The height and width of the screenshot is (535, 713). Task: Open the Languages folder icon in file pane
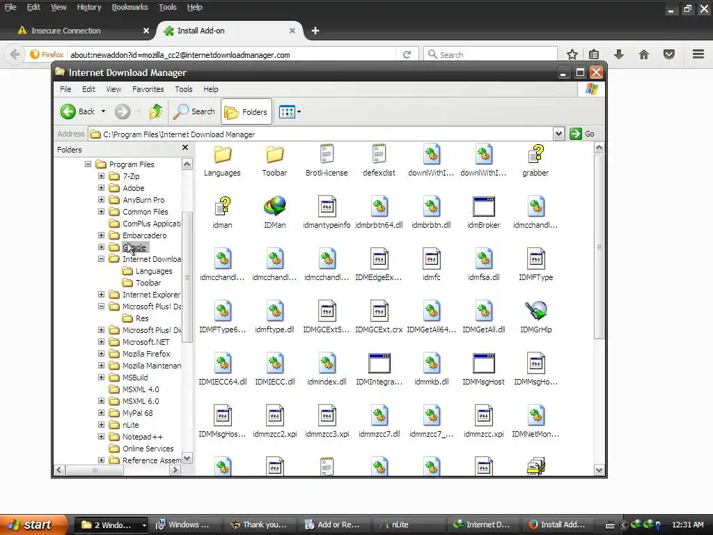222,155
